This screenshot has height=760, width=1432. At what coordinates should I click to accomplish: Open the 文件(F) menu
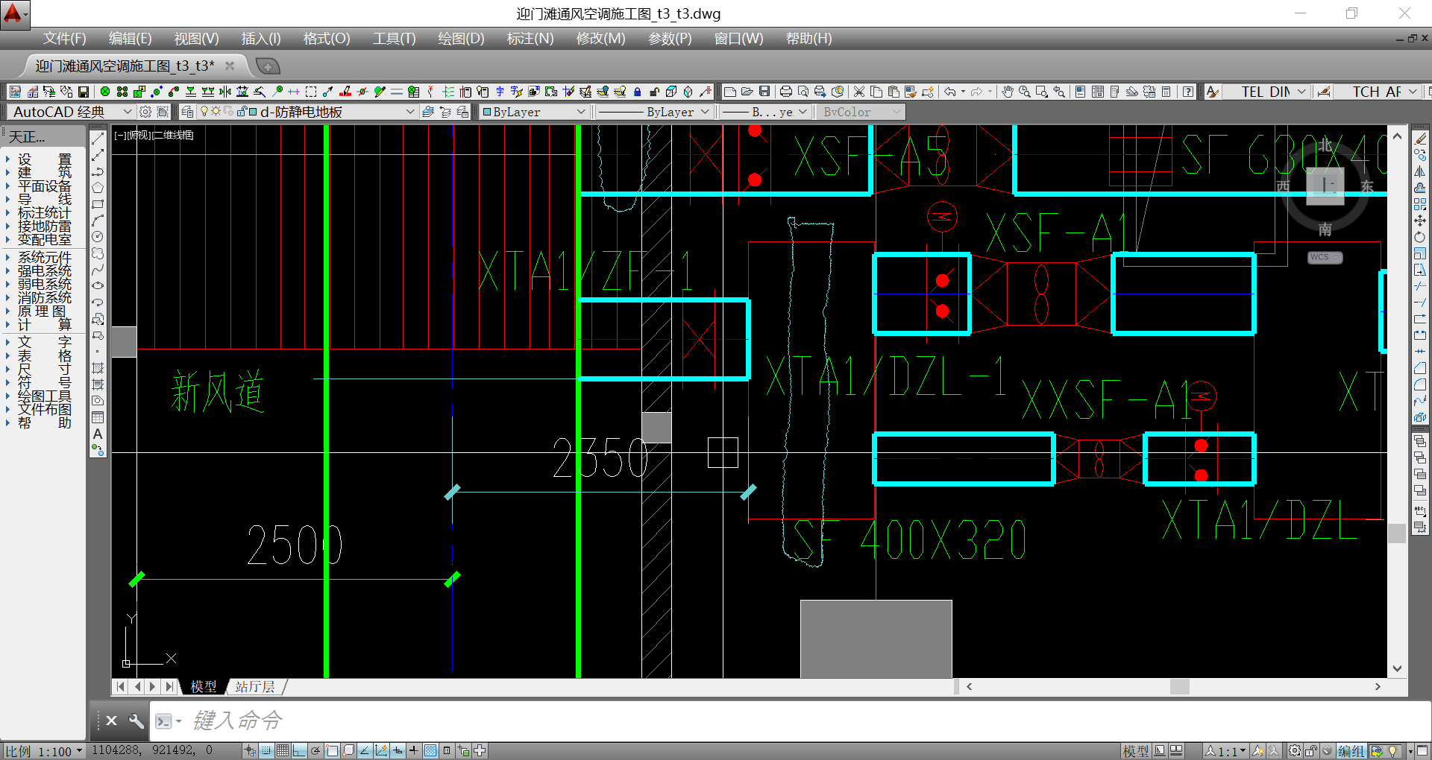pyautogui.click(x=64, y=39)
